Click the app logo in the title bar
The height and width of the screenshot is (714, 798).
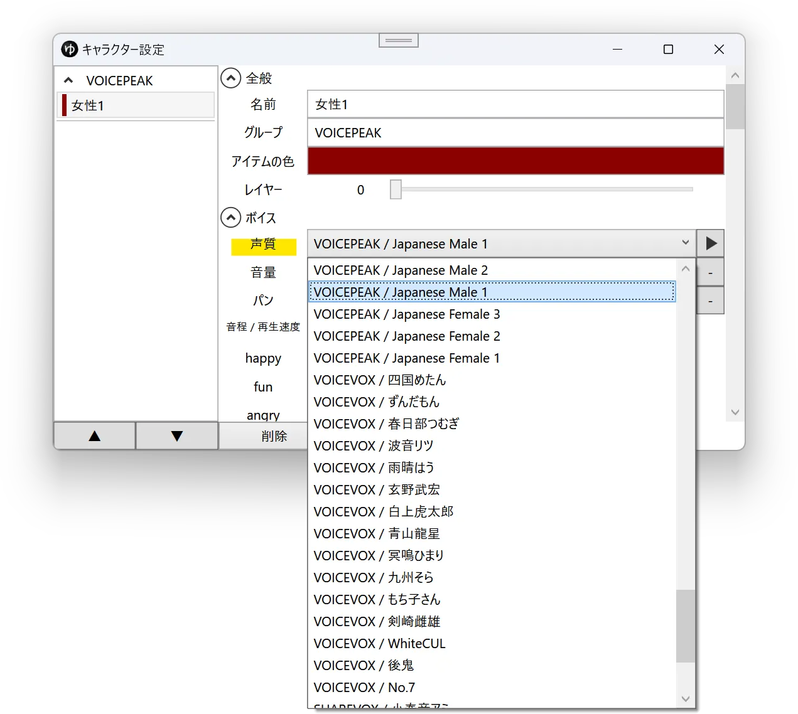tap(69, 49)
